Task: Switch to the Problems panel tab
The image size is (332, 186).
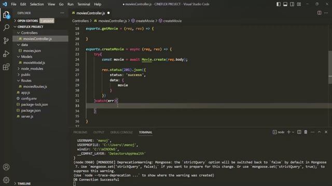Action: click(x=80, y=132)
